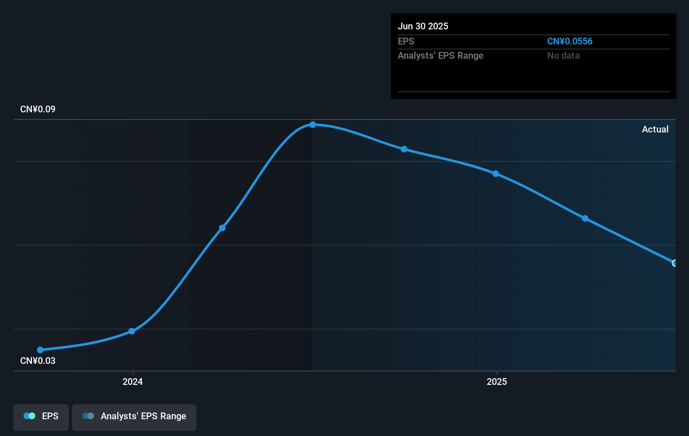Select the peak EPS data point marker
This screenshot has width=689, height=436.
(313, 124)
